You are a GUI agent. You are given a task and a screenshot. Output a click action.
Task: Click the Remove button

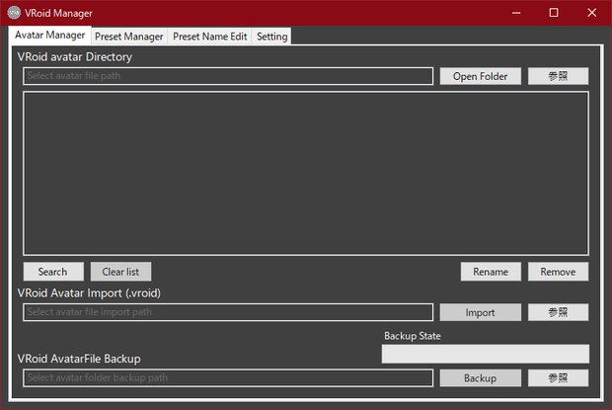click(x=558, y=272)
